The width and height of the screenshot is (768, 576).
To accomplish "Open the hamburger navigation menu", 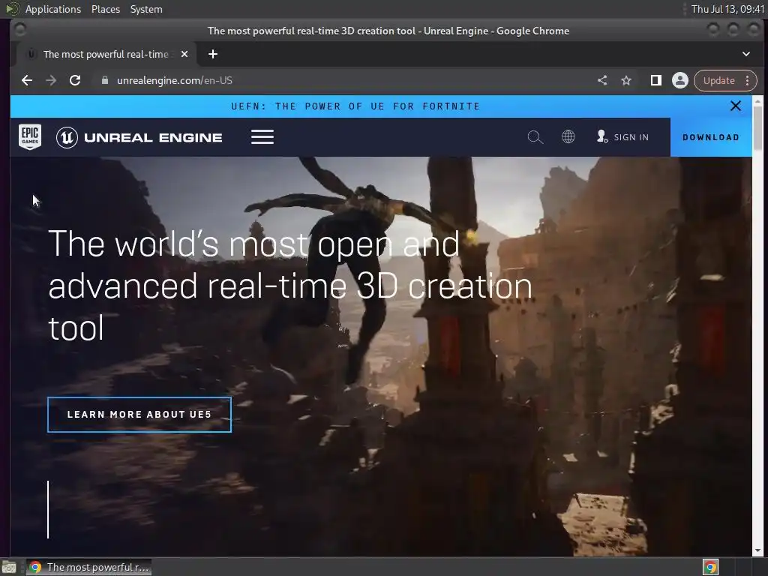I will (x=262, y=136).
